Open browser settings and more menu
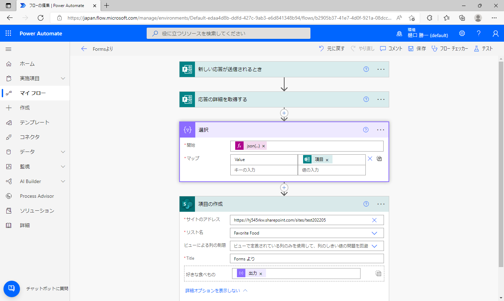504x301 pixels. pos(494,18)
